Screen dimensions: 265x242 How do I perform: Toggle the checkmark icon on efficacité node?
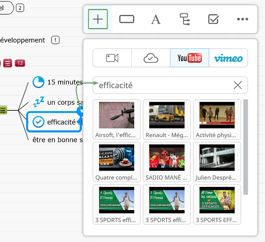(x=38, y=122)
